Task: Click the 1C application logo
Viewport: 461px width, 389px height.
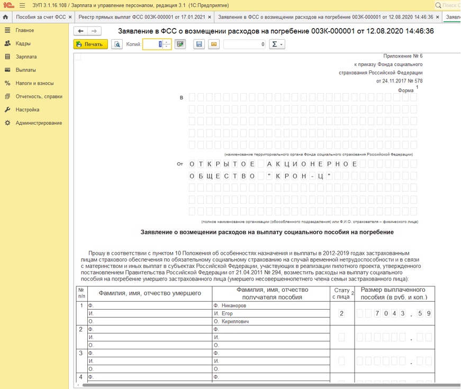Action: tap(8, 5)
